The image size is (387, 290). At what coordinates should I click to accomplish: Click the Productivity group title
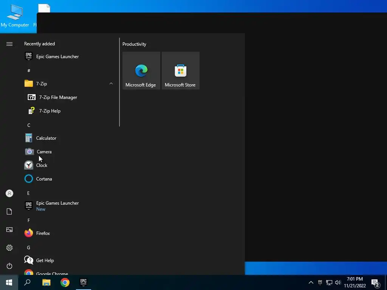pos(134,44)
